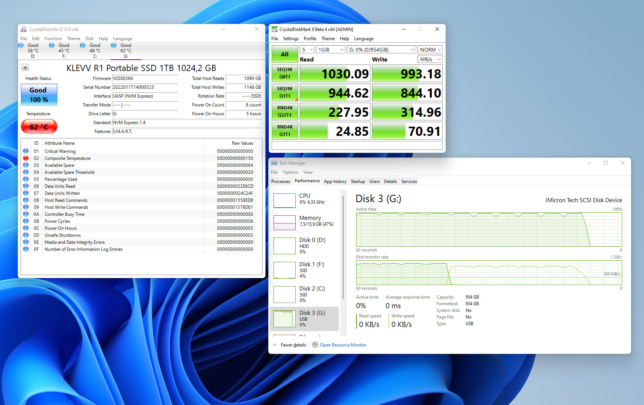Click the Power Cycles row
644x405 pixels.
point(139,221)
